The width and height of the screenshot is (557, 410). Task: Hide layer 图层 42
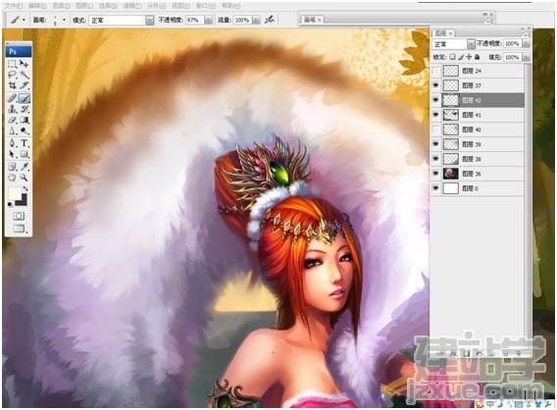(435, 100)
